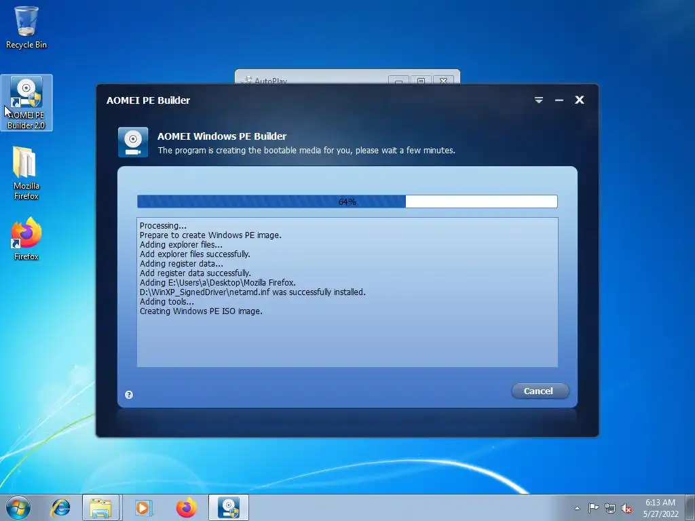Click the Show desktop button at taskbar edge
695x521 pixels.
691,508
